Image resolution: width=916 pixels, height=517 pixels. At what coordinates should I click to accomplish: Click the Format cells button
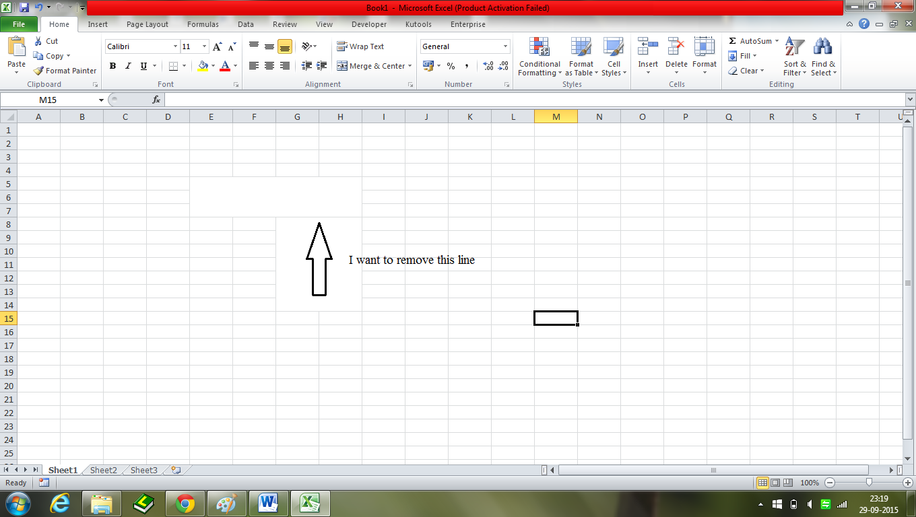tap(705, 57)
